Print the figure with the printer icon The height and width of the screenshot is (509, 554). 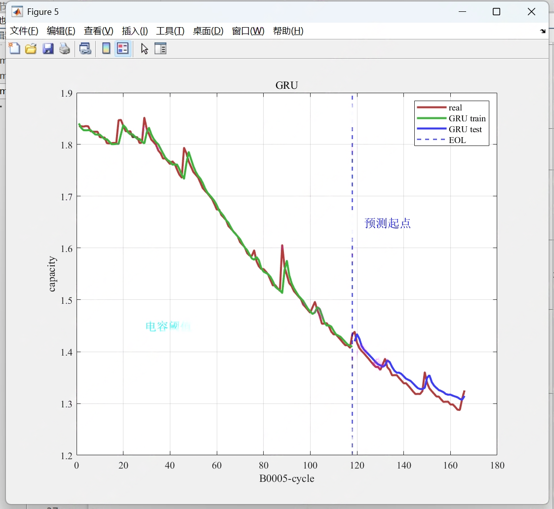(x=64, y=48)
